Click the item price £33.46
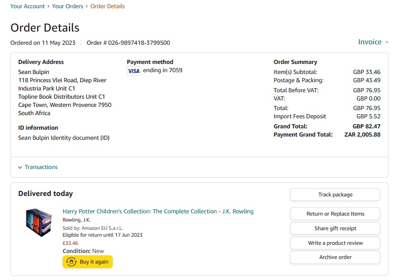Screen dimensions: 420x280 pyautogui.click(x=70, y=243)
